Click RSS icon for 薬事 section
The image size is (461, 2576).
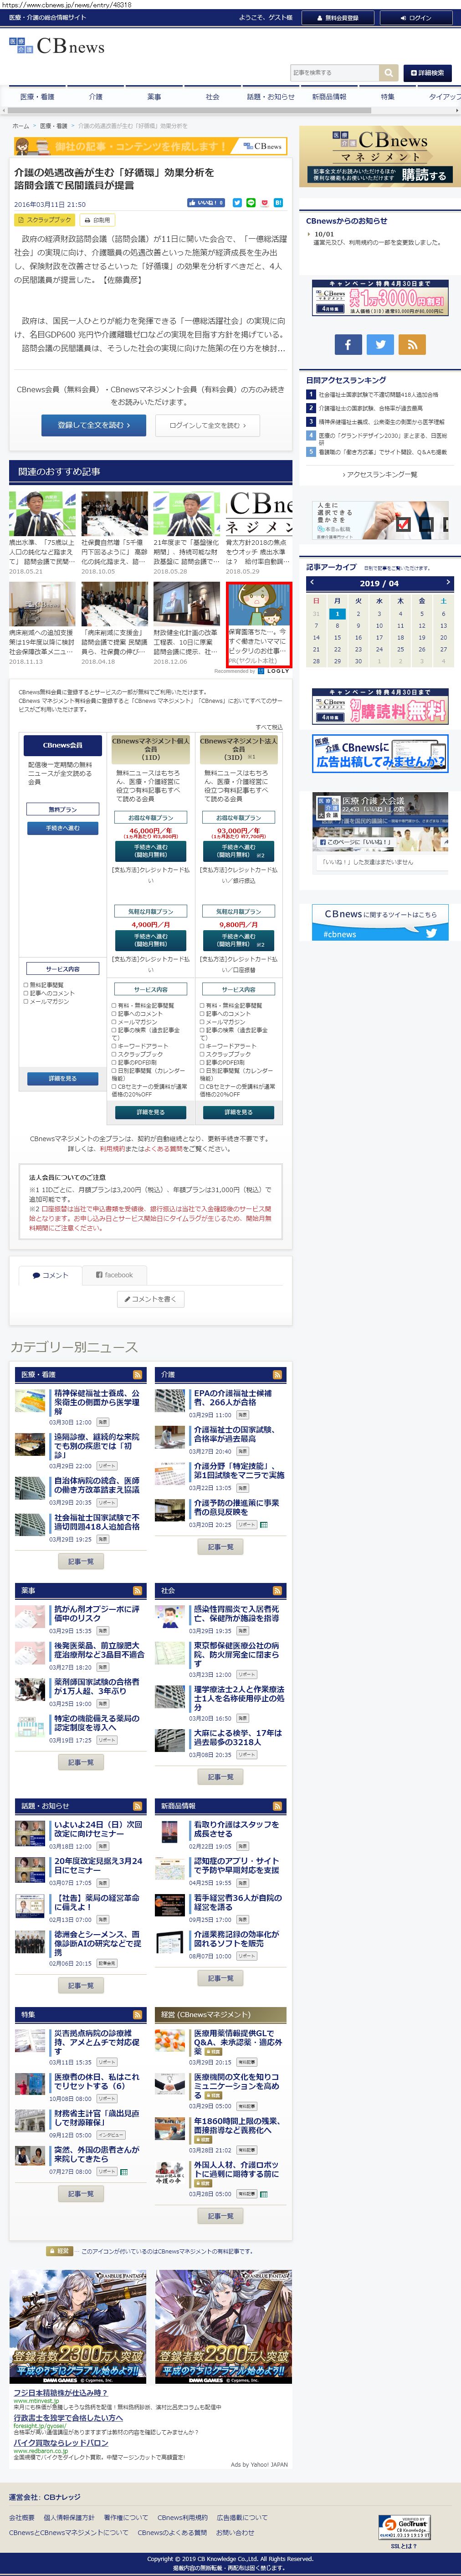click(138, 1590)
